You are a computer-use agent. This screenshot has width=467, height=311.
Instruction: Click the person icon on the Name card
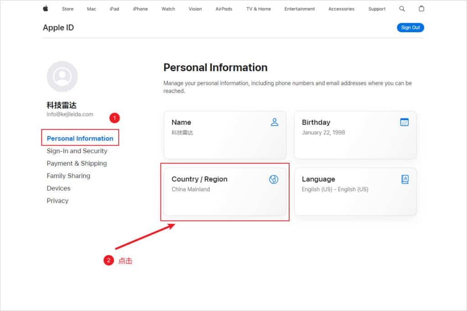(274, 122)
